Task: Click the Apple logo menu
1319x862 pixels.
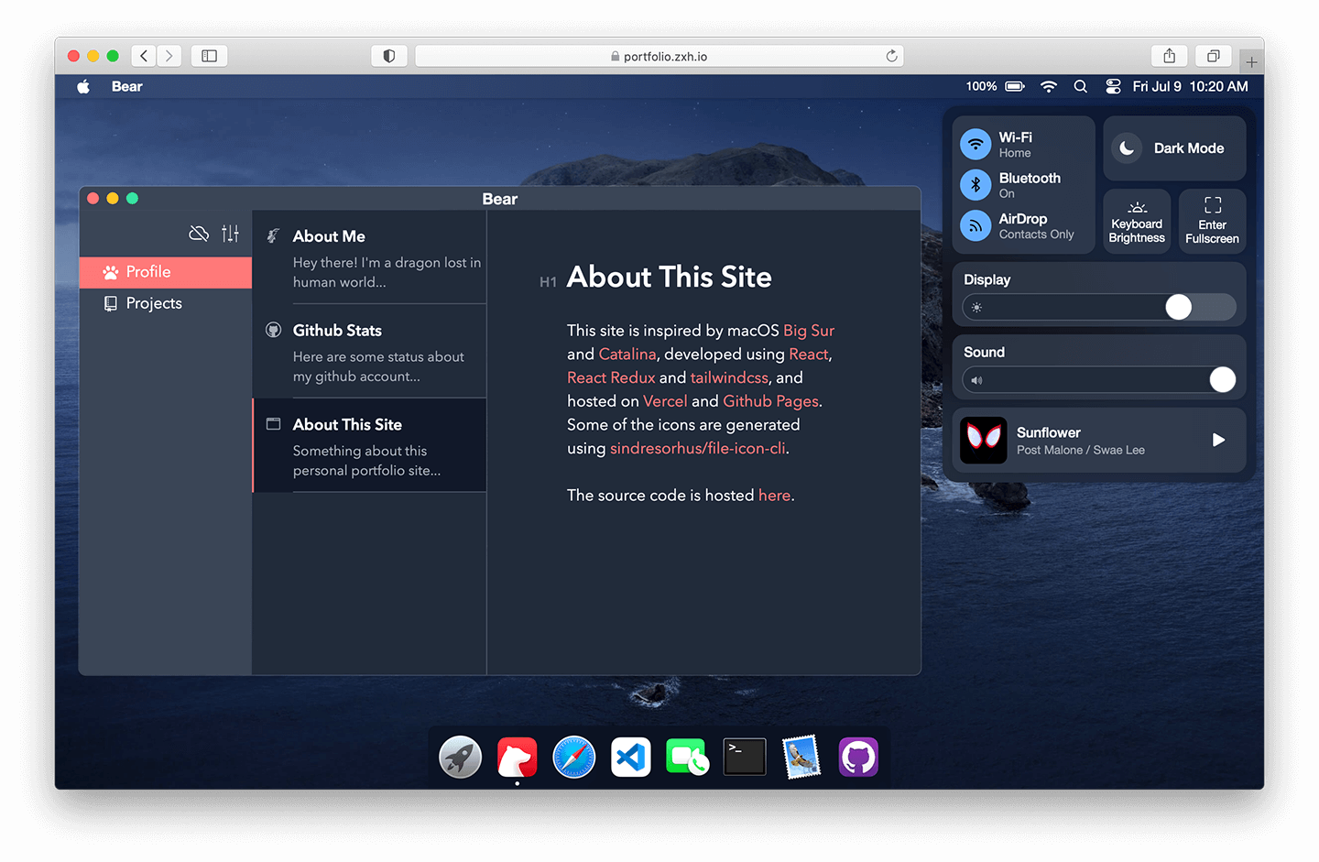Action: click(x=83, y=86)
